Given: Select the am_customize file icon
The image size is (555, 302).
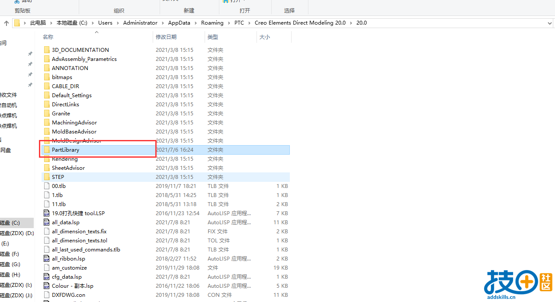Looking at the screenshot, I should pyautogui.click(x=47, y=267).
